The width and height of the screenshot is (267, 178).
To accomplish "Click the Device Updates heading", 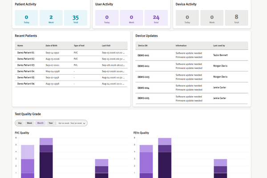I will click(x=146, y=36).
